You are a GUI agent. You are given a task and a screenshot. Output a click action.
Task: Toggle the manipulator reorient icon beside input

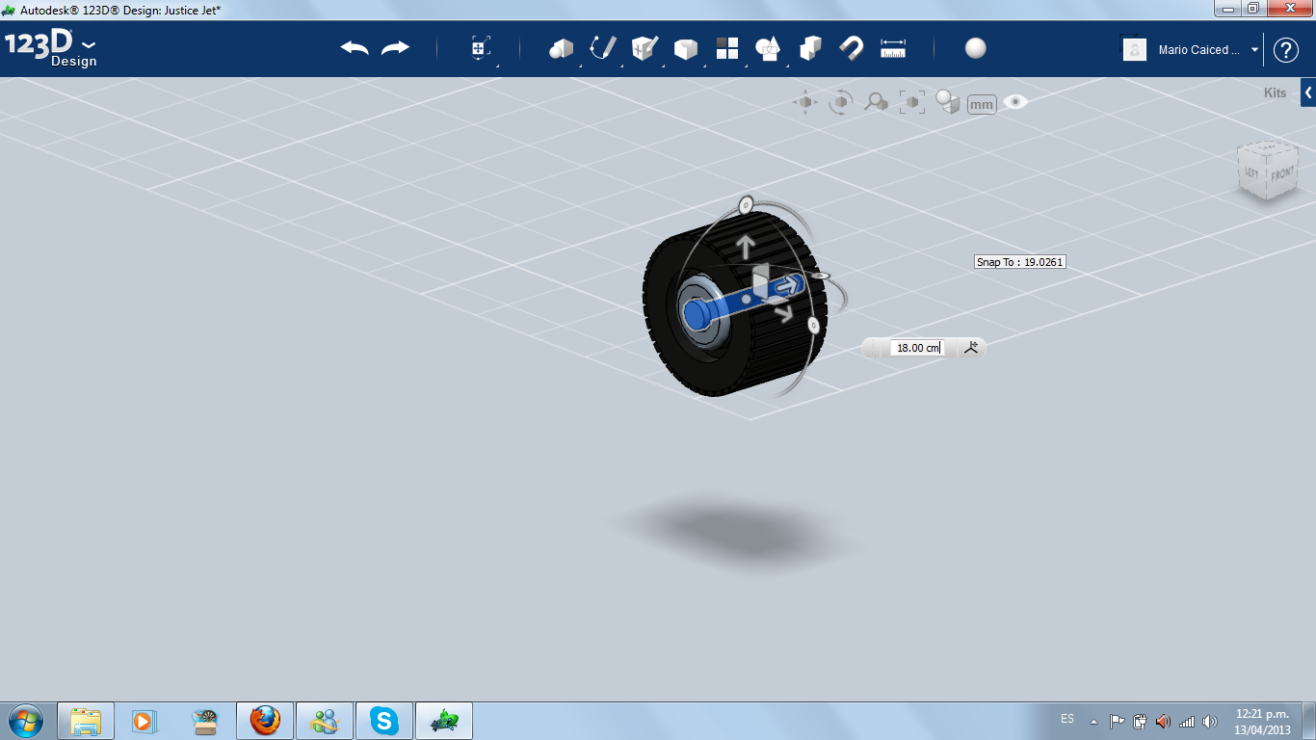(970, 348)
